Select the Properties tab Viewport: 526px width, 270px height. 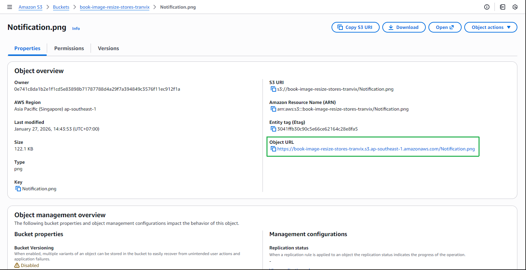click(27, 48)
